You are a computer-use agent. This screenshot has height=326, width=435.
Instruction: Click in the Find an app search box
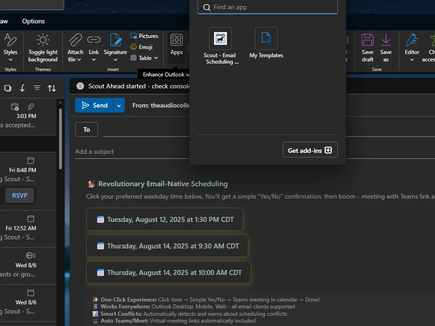pyautogui.click(x=268, y=7)
